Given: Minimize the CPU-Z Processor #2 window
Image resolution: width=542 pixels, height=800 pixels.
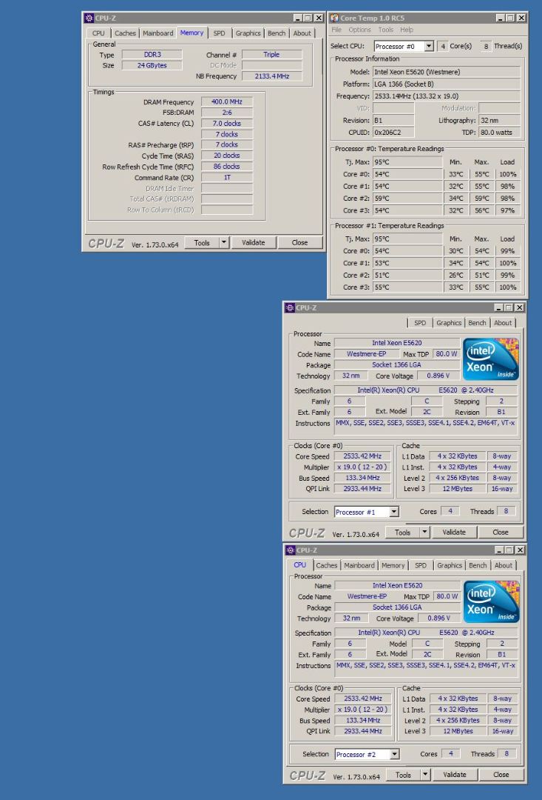Looking at the screenshot, I should point(499,550).
